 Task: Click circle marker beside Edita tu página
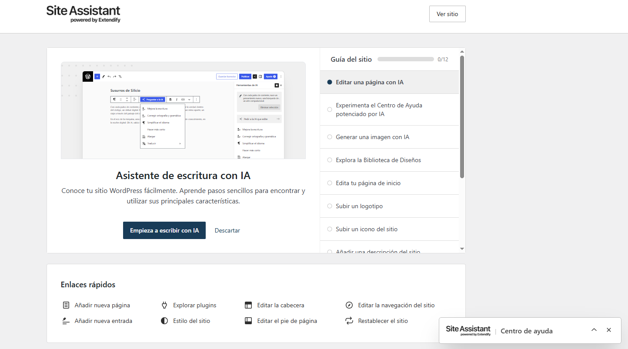pyautogui.click(x=330, y=183)
